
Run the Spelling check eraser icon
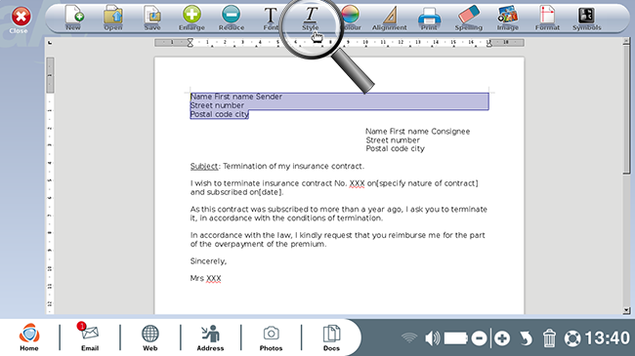click(x=469, y=18)
